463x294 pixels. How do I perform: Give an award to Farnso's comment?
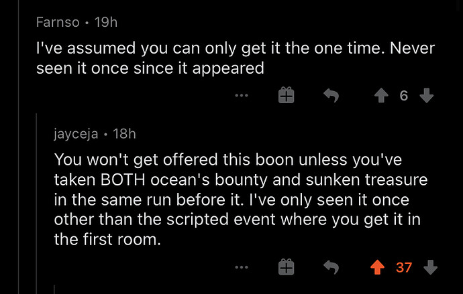(x=286, y=96)
